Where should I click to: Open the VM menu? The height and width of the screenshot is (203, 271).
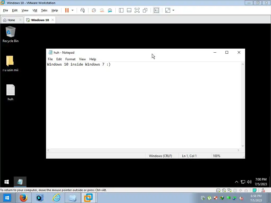click(35, 10)
